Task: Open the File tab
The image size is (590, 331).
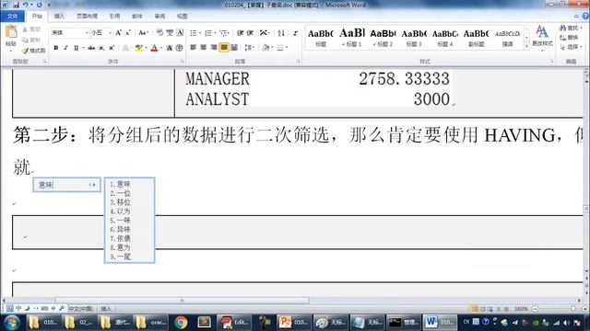Action: pyautogui.click(x=12, y=17)
